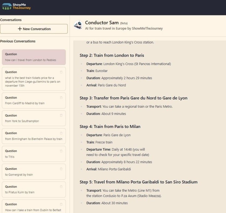Click 'Duration: Approximately 8 hours 22 minutes'
The width and height of the screenshot is (226, 213).
point(119,162)
